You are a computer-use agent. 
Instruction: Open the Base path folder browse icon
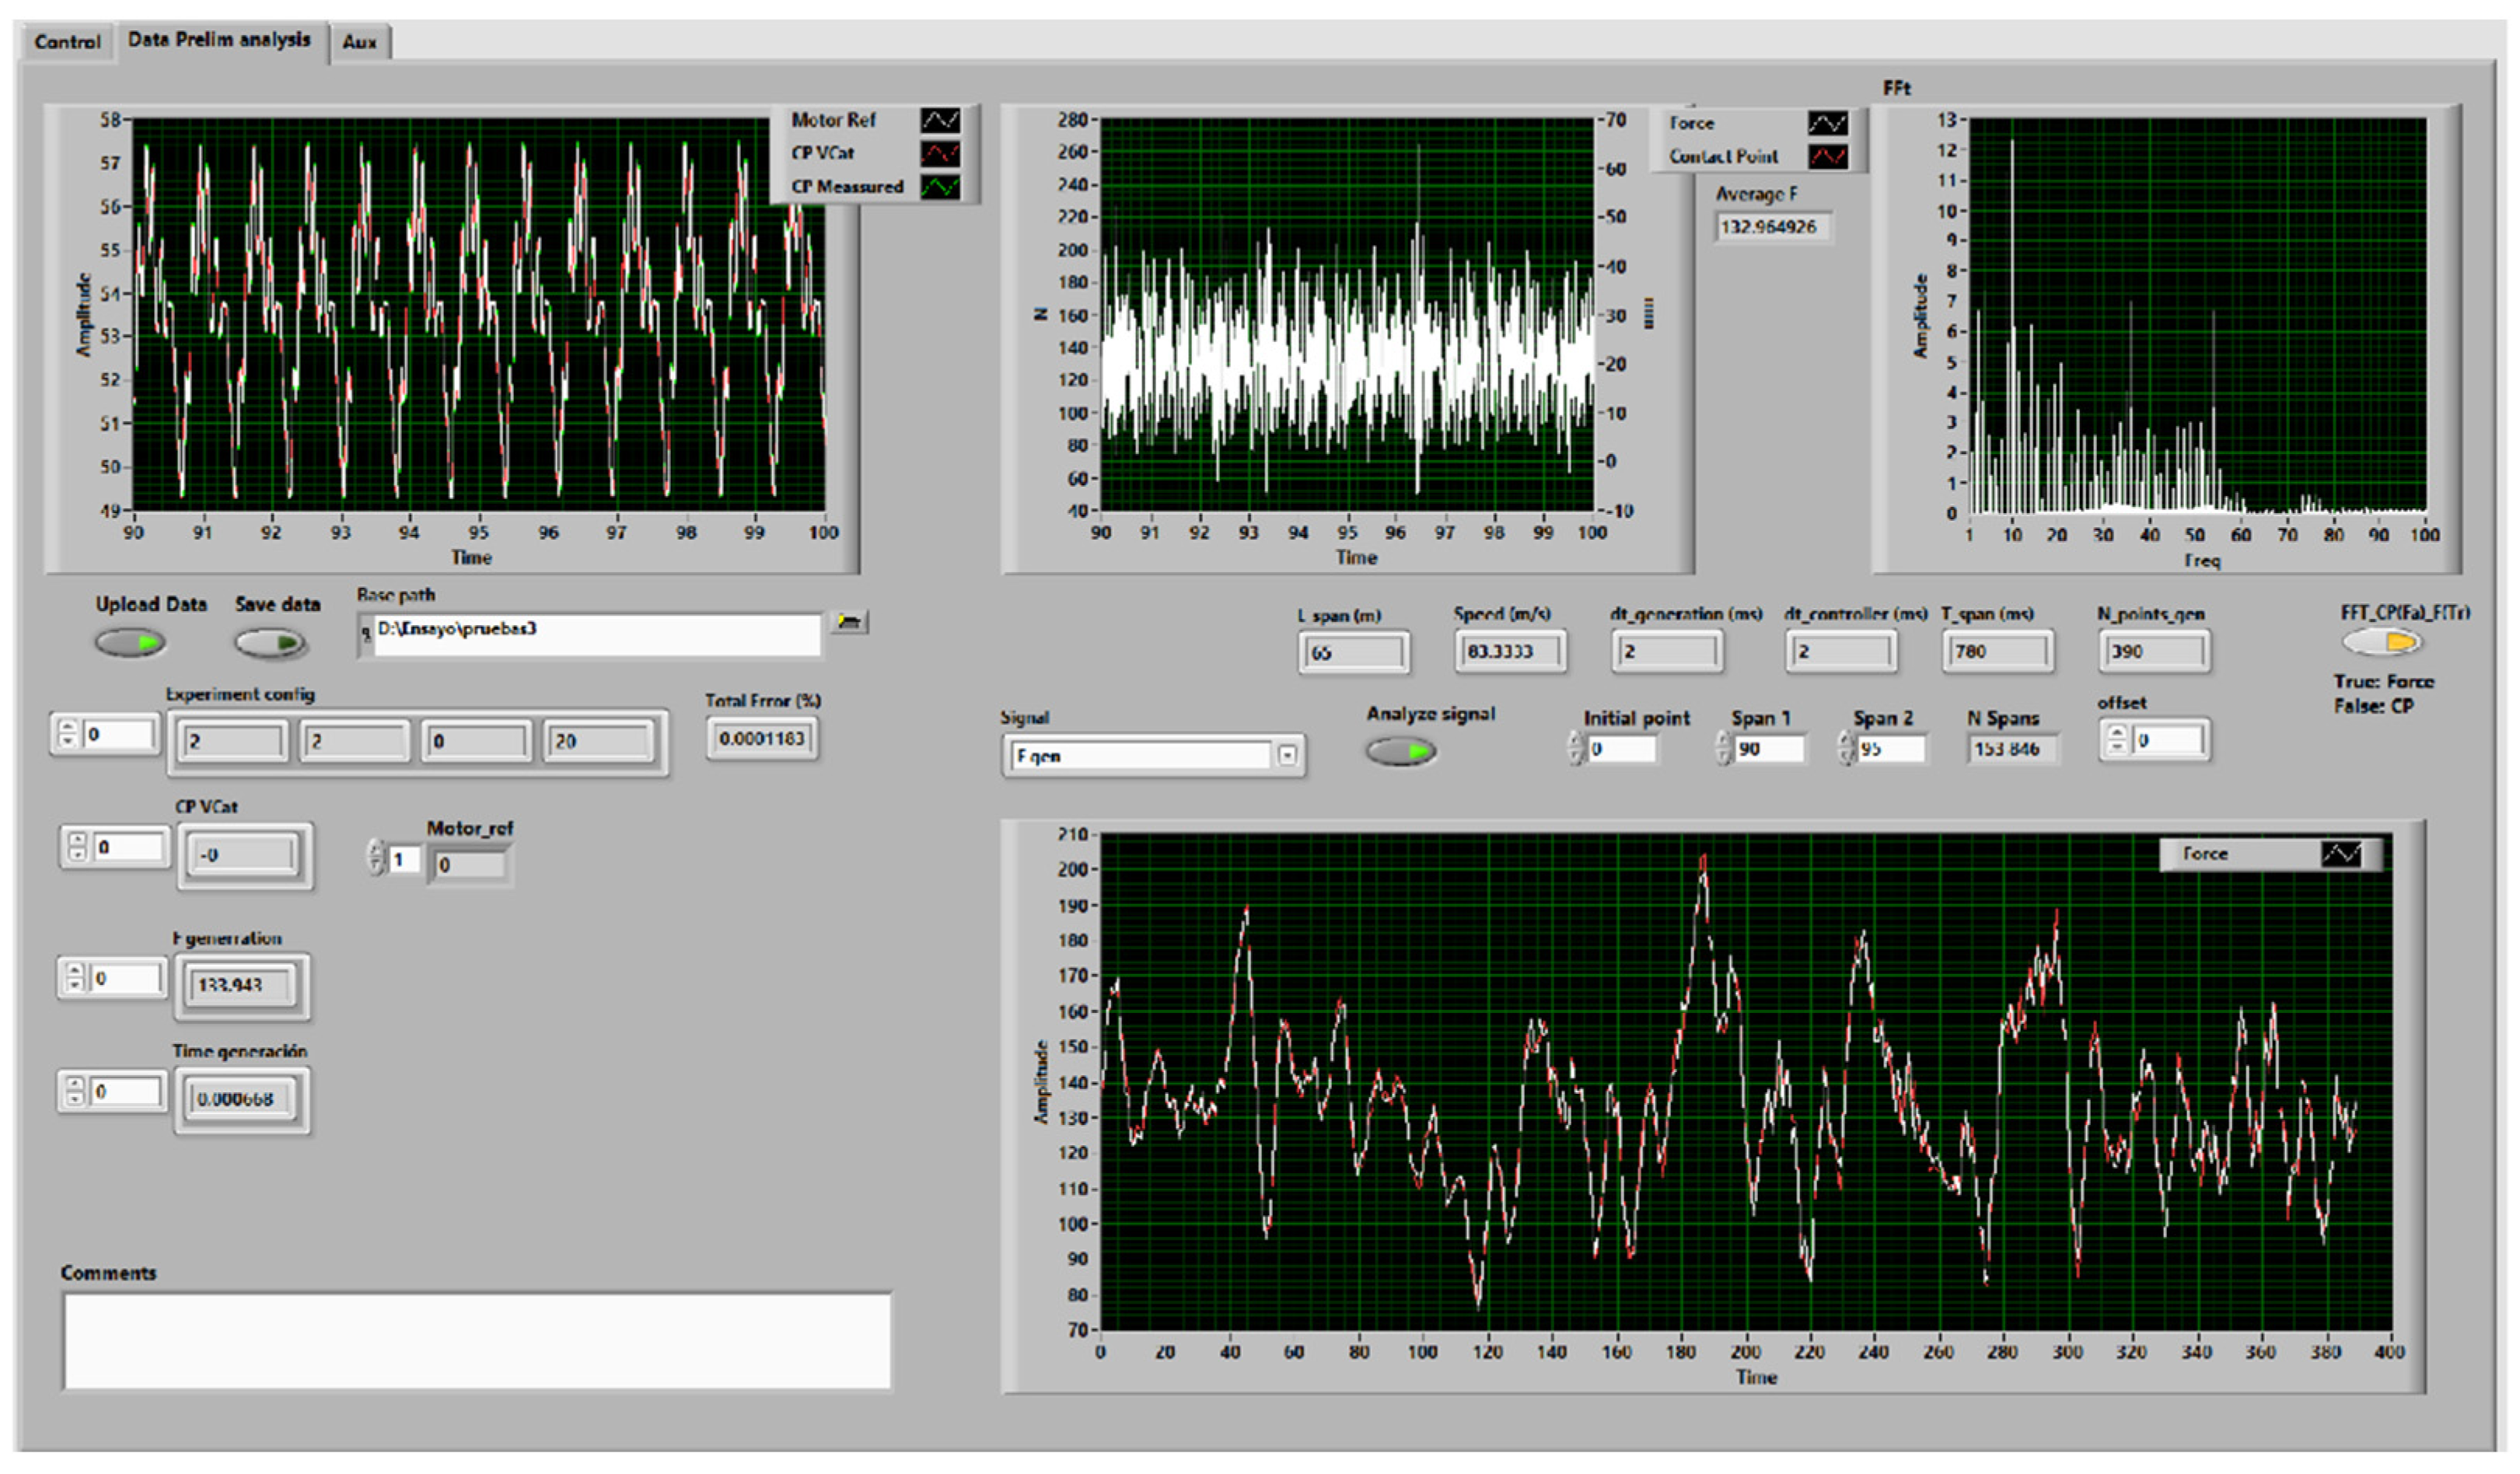click(x=849, y=622)
